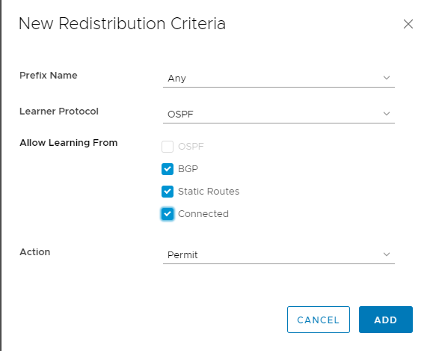430x351 pixels.
Task: Uncheck the BGP checkbox
Action: (x=168, y=169)
